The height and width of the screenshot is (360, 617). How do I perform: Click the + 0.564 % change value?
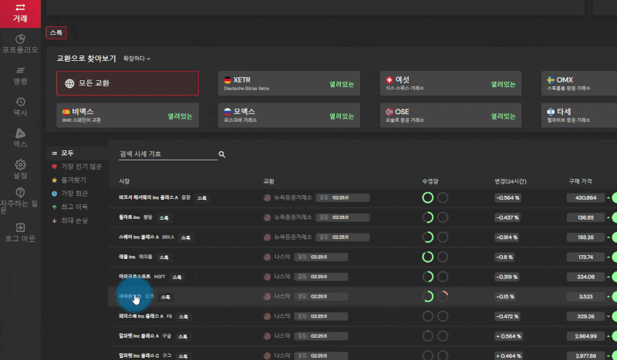[508, 336]
